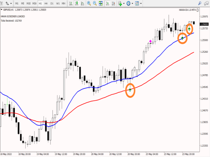Open the add indicators icon
This screenshot has width=210, height=157.
[120, 4]
